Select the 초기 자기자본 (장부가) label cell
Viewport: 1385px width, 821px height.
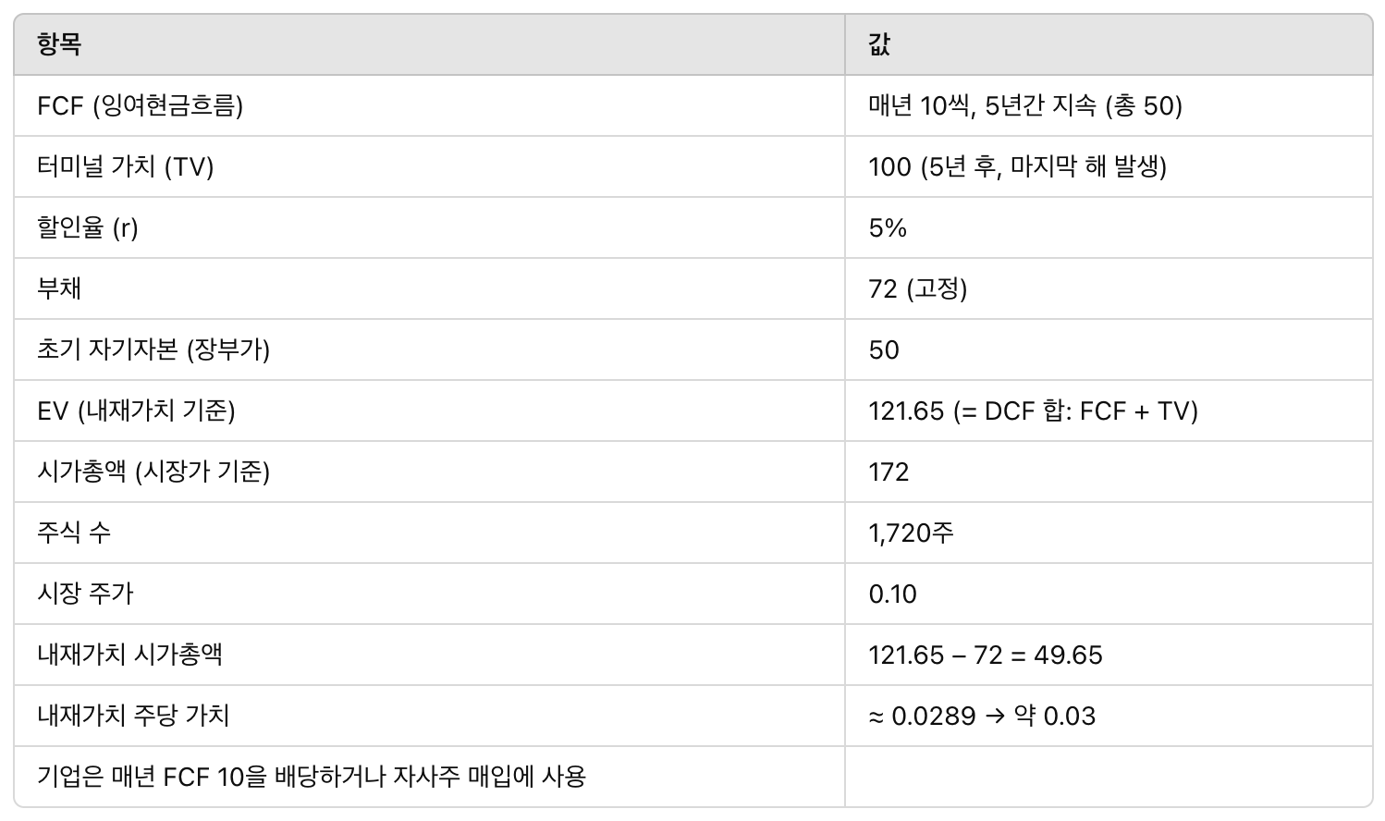click(x=153, y=349)
